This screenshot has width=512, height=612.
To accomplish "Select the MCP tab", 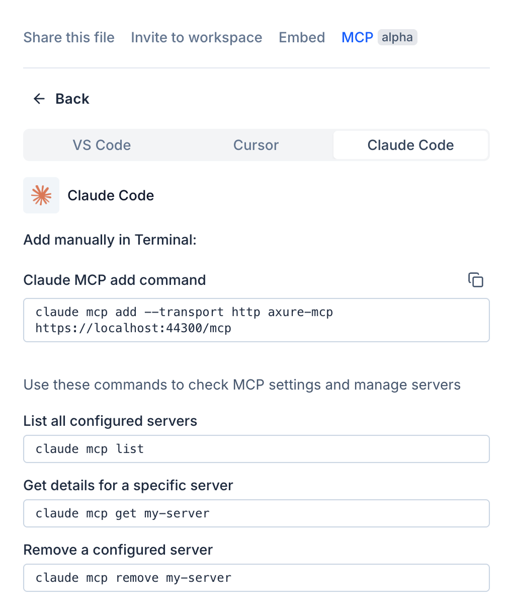I will coord(357,37).
